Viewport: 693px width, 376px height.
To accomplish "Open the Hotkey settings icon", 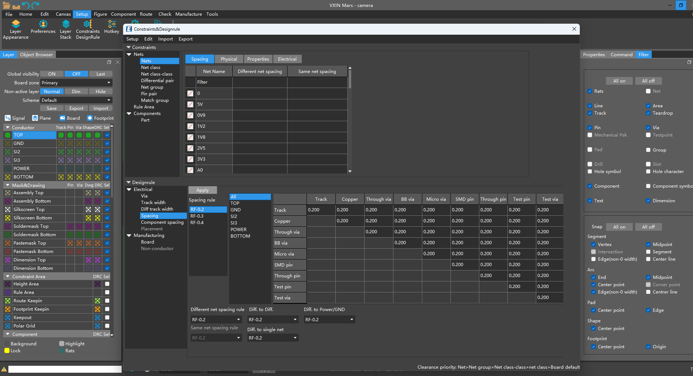I will (x=112, y=24).
